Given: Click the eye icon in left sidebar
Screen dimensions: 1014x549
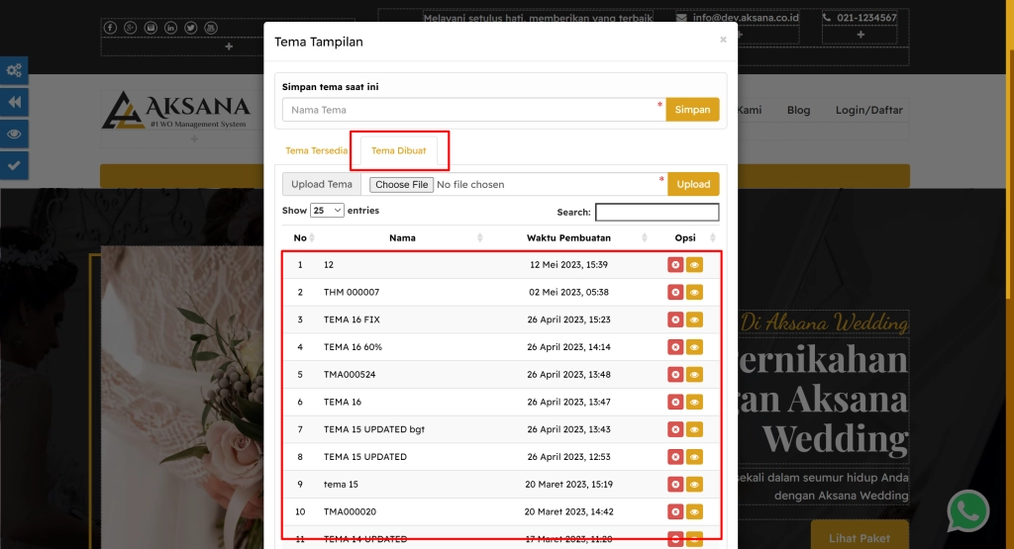Looking at the screenshot, I should (x=14, y=134).
